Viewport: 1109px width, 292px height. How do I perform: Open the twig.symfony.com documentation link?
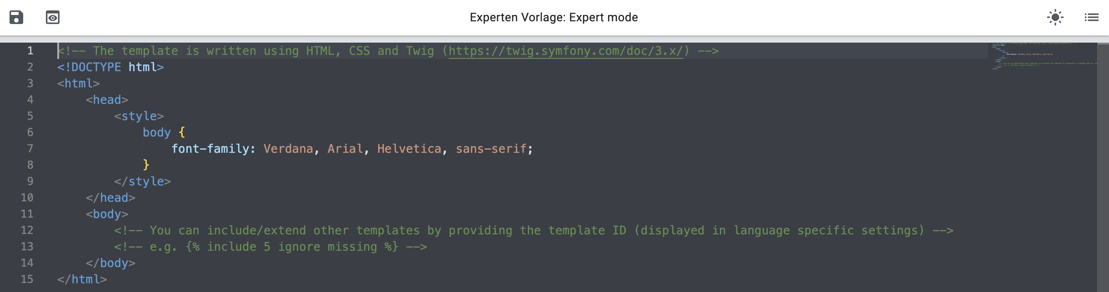[x=565, y=51]
